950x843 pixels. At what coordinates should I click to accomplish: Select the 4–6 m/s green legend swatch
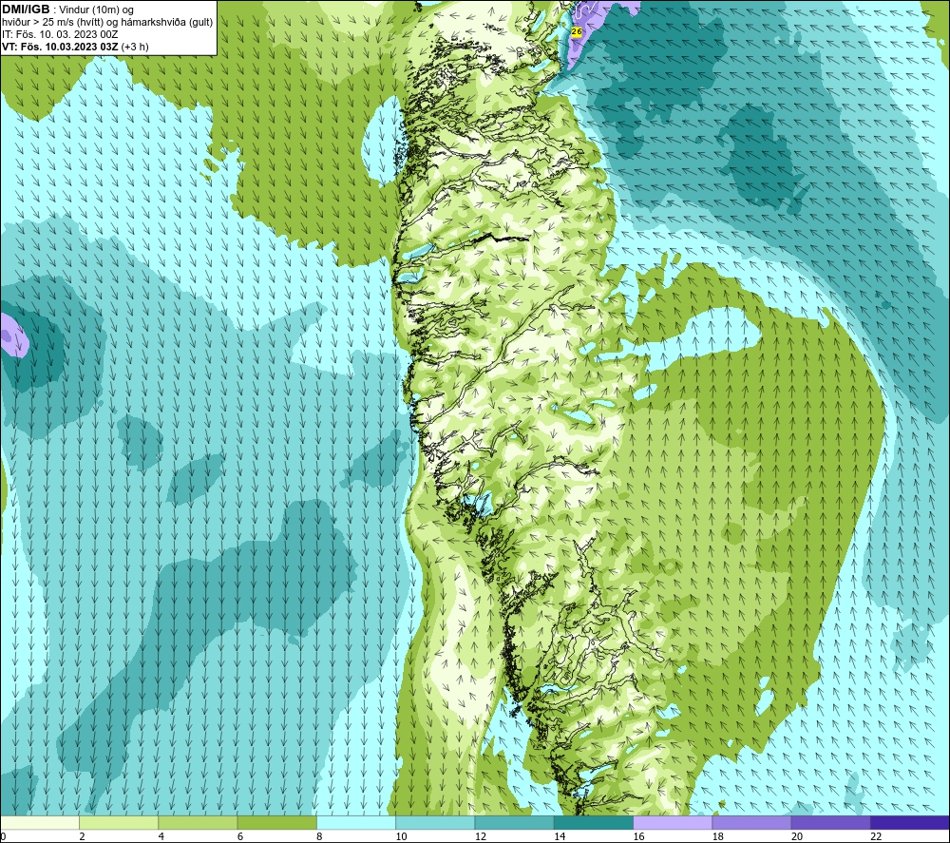point(199,822)
